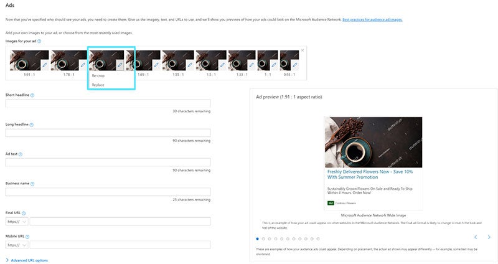Open edit pencil on the 1:1 image

tap(274, 65)
